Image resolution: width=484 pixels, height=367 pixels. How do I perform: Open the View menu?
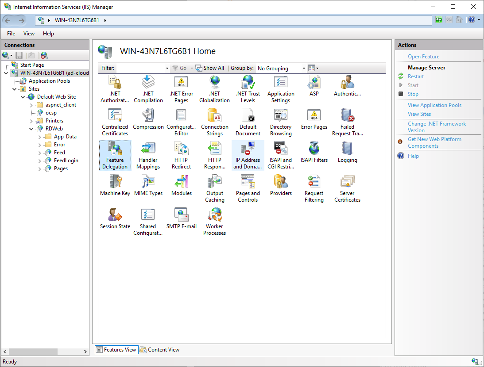click(29, 33)
